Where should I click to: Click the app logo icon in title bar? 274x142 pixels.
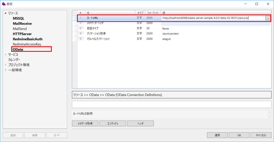click(x=4, y=4)
